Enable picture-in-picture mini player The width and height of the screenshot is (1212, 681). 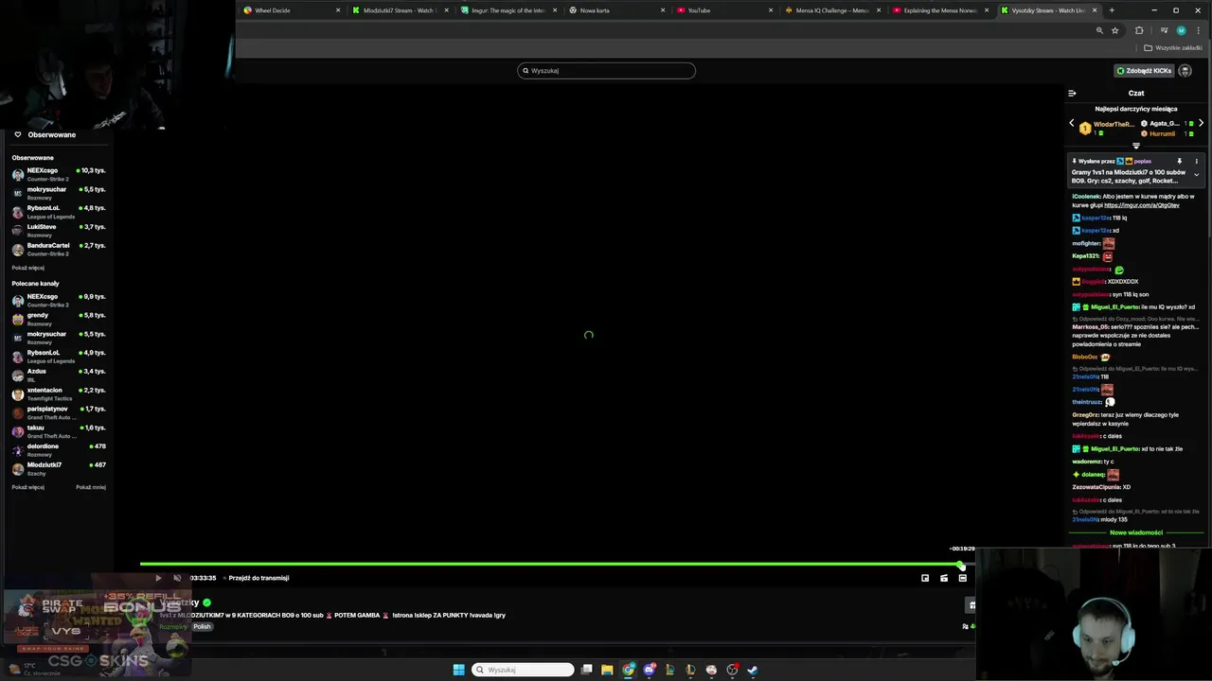(x=925, y=578)
